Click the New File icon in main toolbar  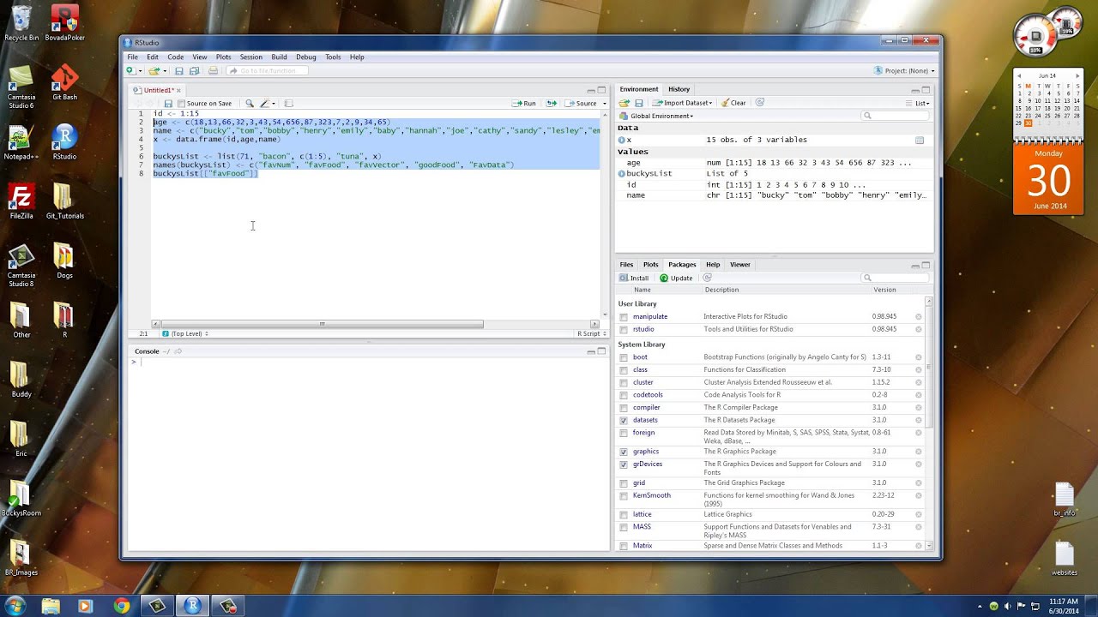[x=130, y=71]
